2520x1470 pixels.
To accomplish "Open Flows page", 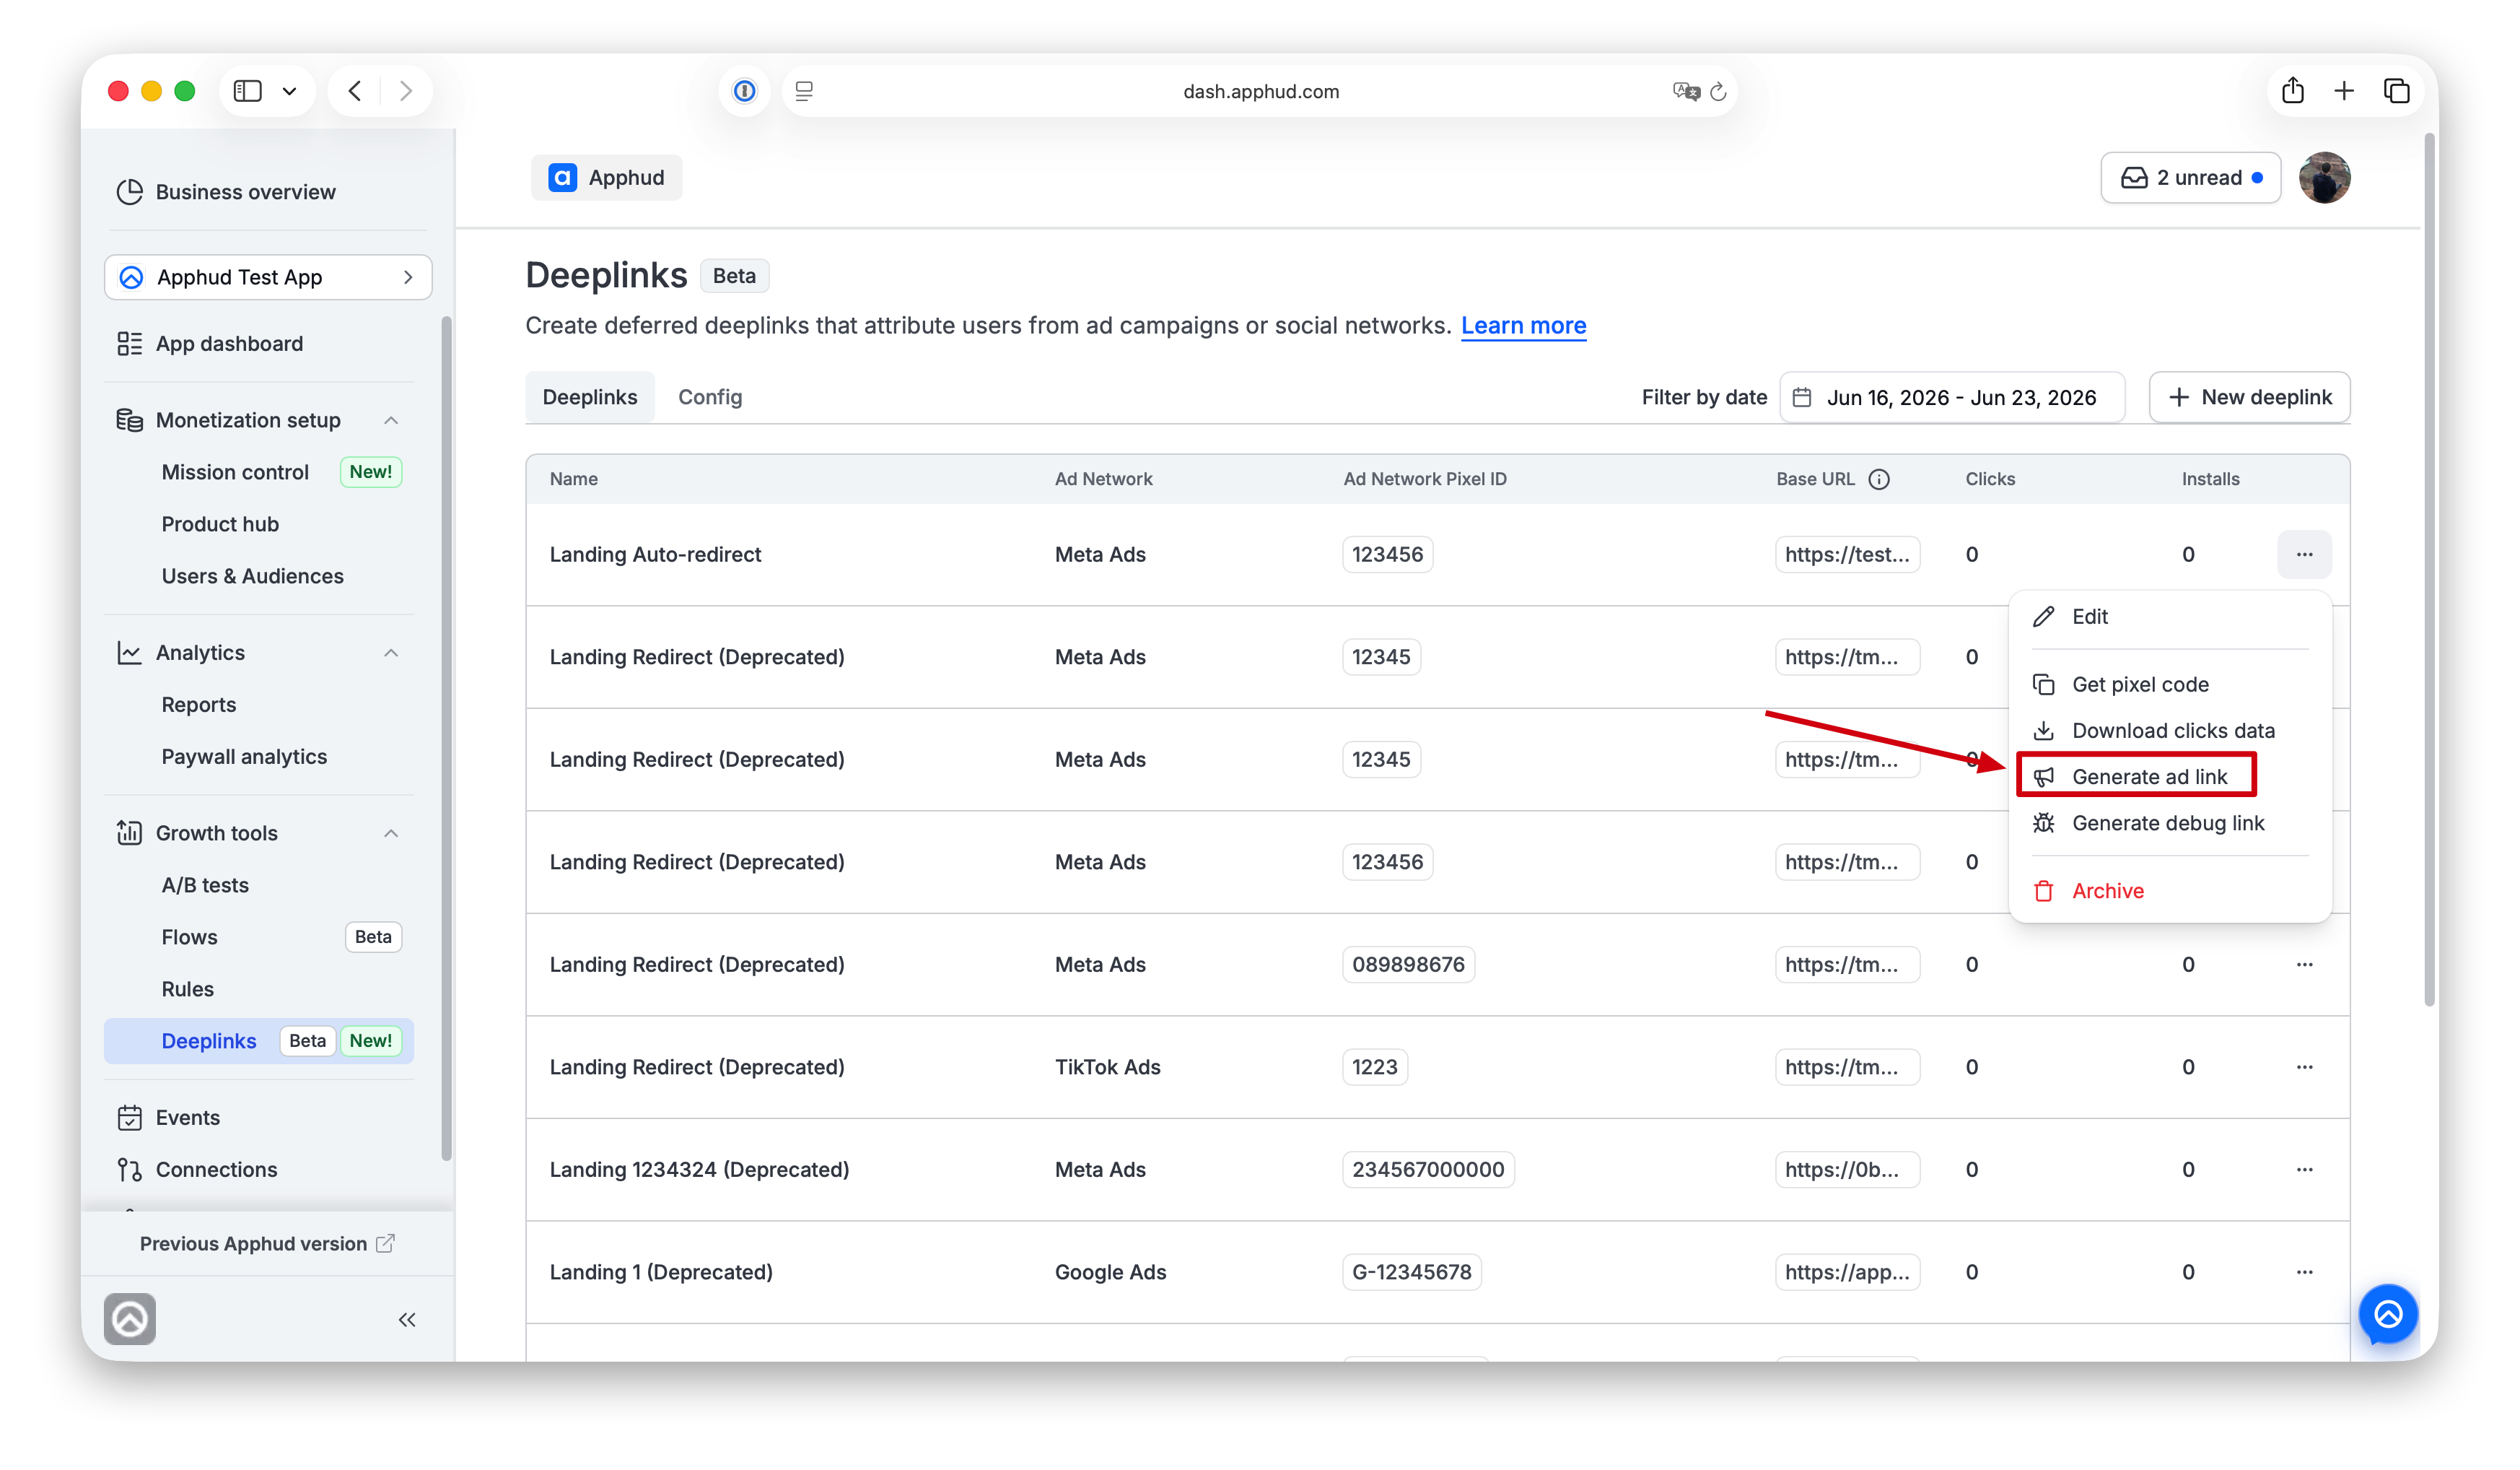I will pos(189,936).
